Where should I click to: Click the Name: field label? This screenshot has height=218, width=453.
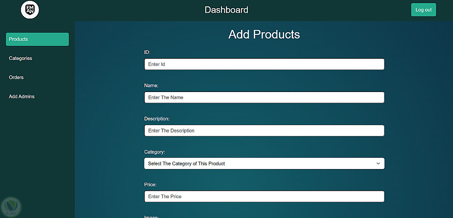point(151,86)
